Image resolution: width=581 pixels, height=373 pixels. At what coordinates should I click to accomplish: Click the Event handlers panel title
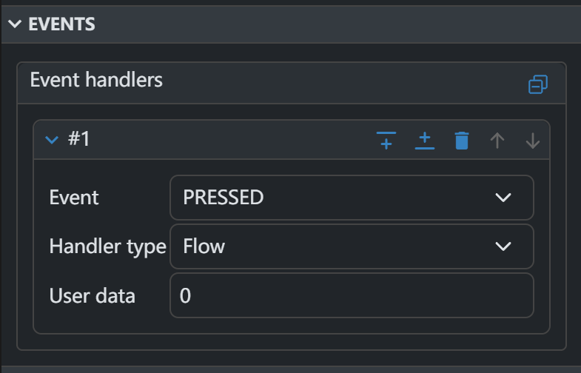[96, 80]
